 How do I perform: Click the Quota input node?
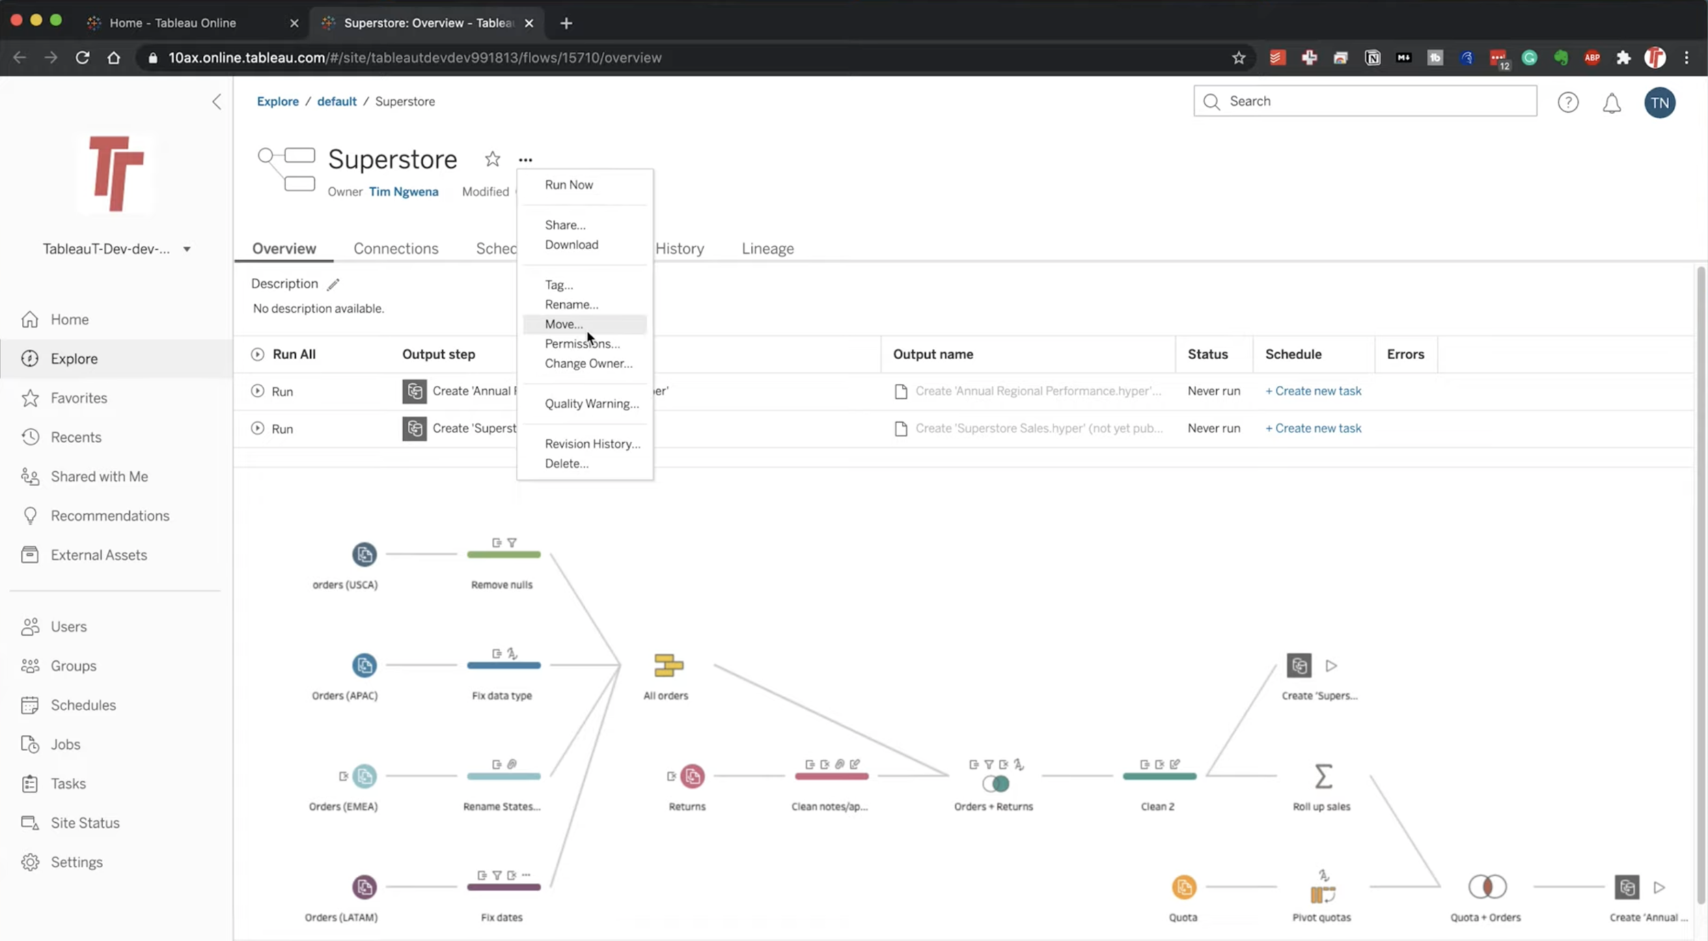point(1184,887)
